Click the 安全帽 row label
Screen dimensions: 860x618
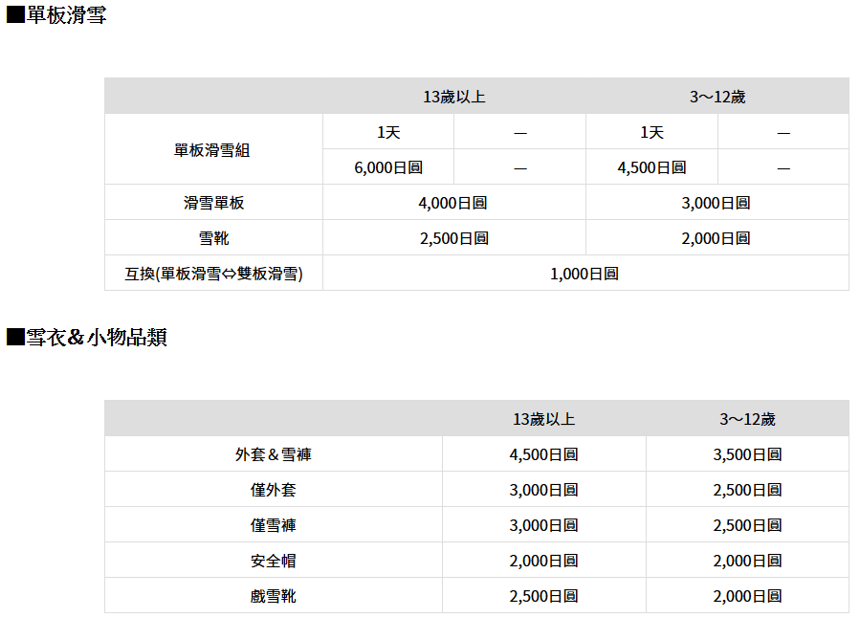pos(273,561)
